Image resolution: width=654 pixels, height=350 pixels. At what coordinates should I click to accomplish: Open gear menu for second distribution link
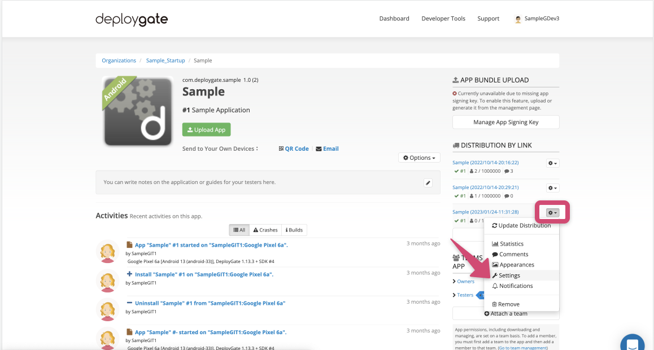552,188
